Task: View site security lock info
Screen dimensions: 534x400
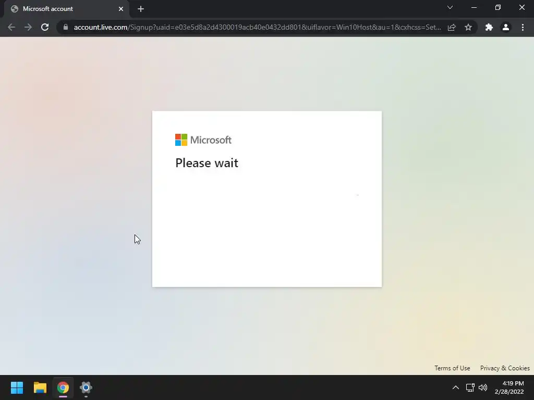Action: [x=66, y=27]
